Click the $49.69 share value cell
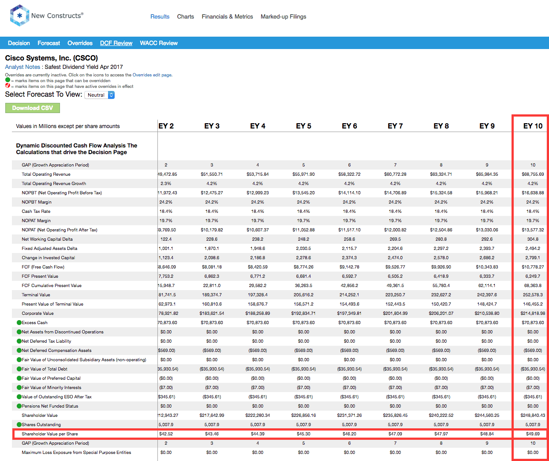Viewport: 549px width, 461px height. point(533,434)
